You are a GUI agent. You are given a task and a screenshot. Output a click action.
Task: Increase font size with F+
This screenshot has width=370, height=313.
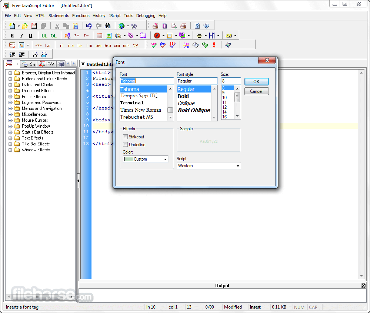click(x=77, y=36)
